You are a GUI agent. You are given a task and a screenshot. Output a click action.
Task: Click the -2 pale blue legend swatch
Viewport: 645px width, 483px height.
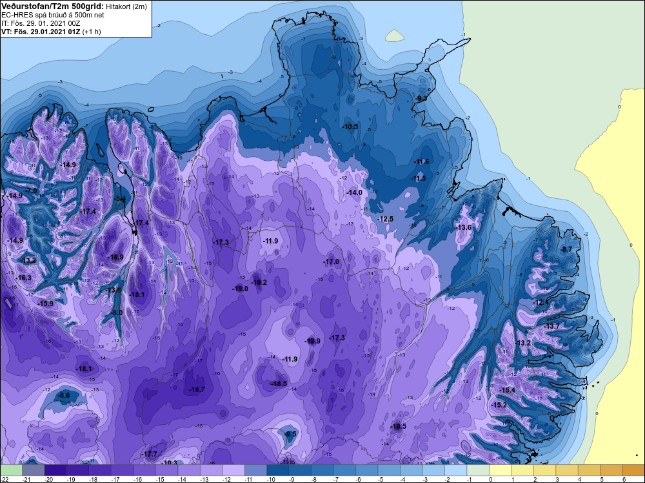click(x=455, y=470)
